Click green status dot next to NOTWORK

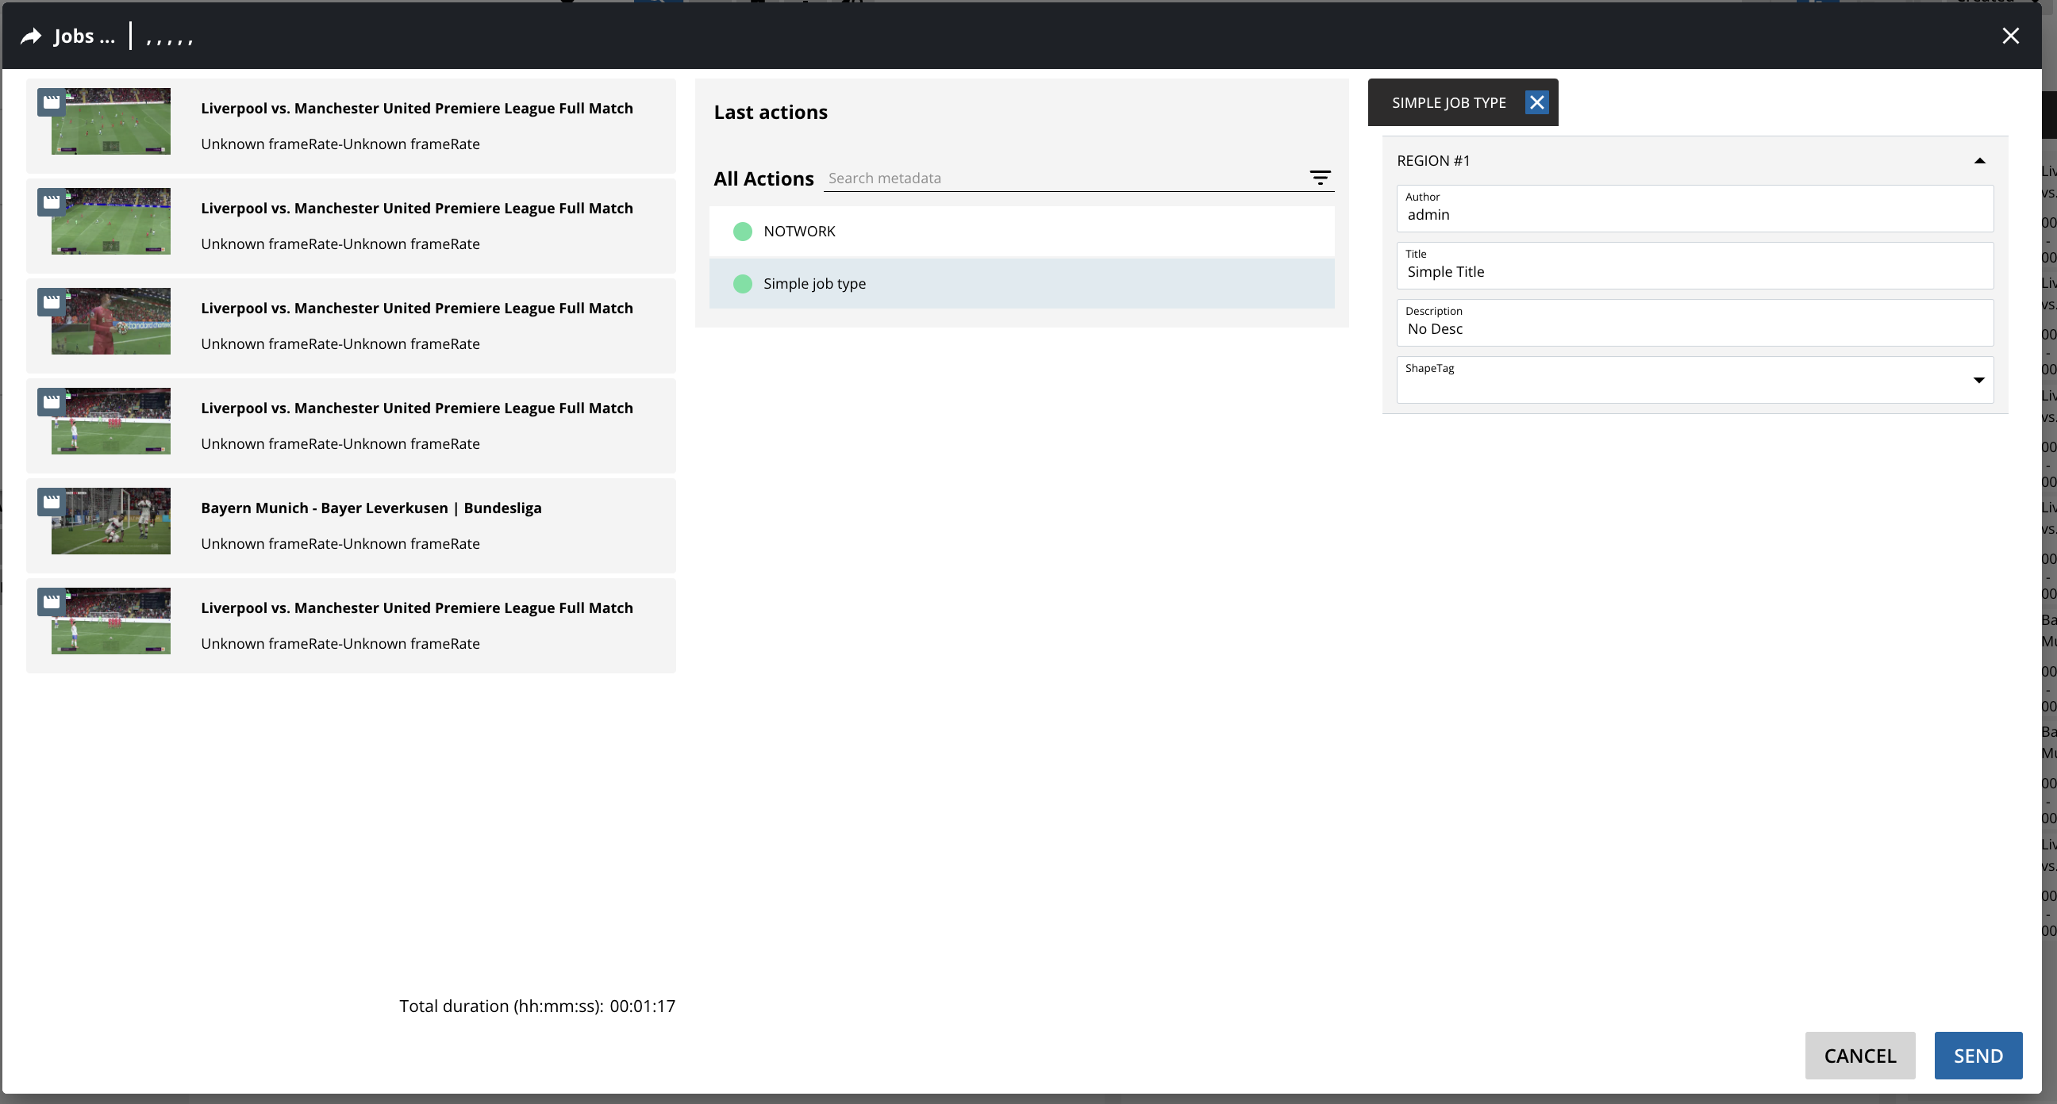tap(743, 232)
